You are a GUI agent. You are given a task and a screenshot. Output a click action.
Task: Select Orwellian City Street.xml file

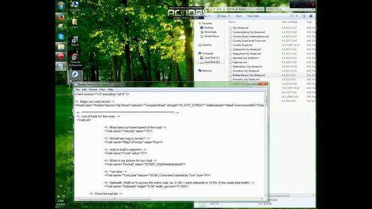coord(246,71)
